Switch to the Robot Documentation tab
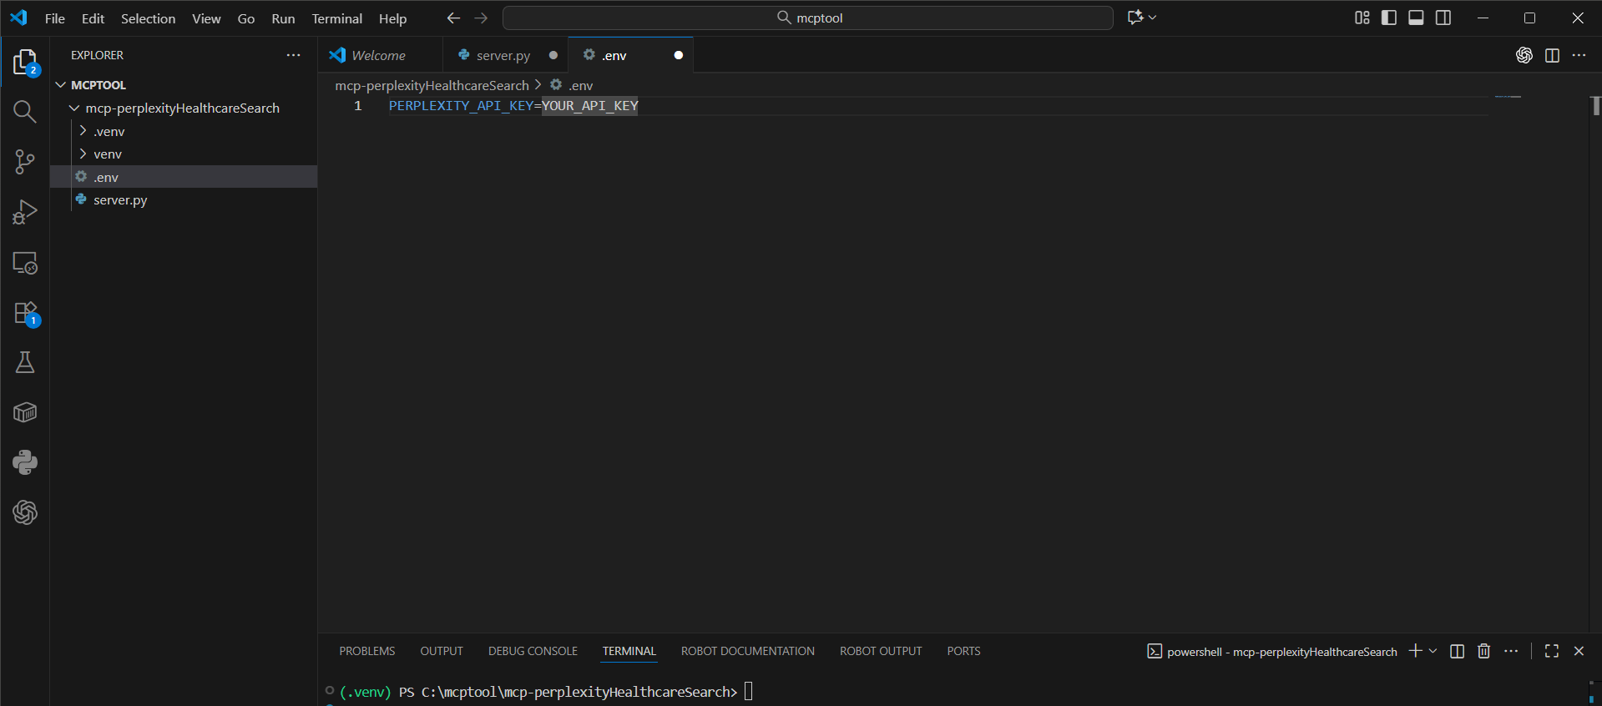The height and width of the screenshot is (706, 1602). pyautogui.click(x=748, y=651)
